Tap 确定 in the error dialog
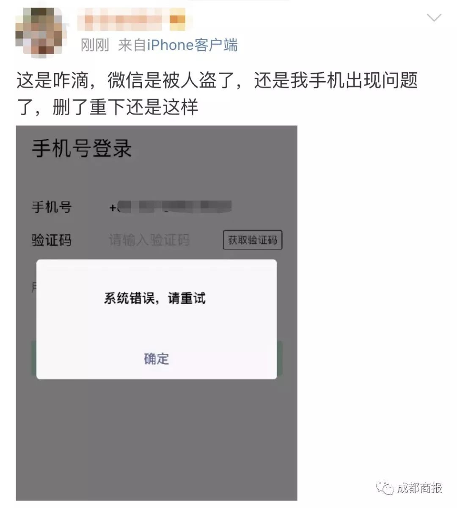 (157, 359)
